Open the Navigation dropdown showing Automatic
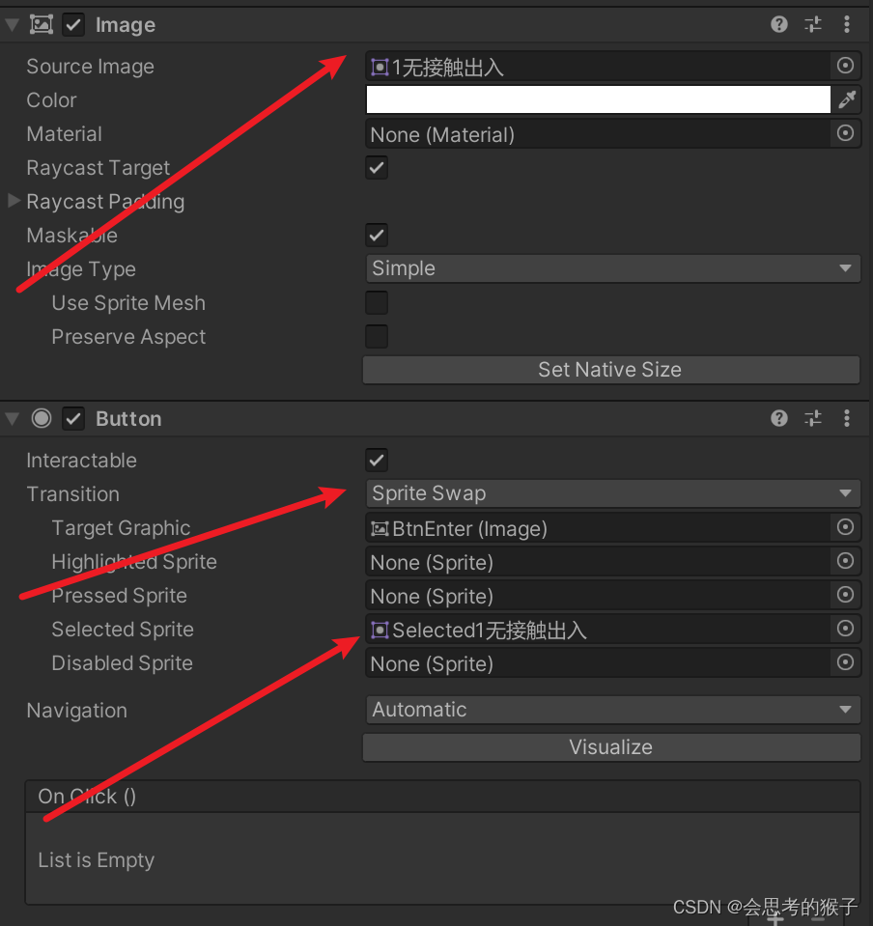Screen dimensions: 873x926 click(611, 709)
